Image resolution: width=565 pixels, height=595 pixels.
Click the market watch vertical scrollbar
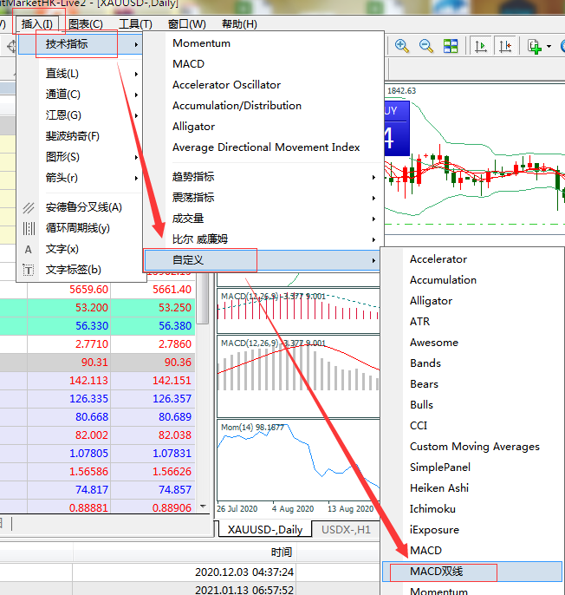pos(204,390)
